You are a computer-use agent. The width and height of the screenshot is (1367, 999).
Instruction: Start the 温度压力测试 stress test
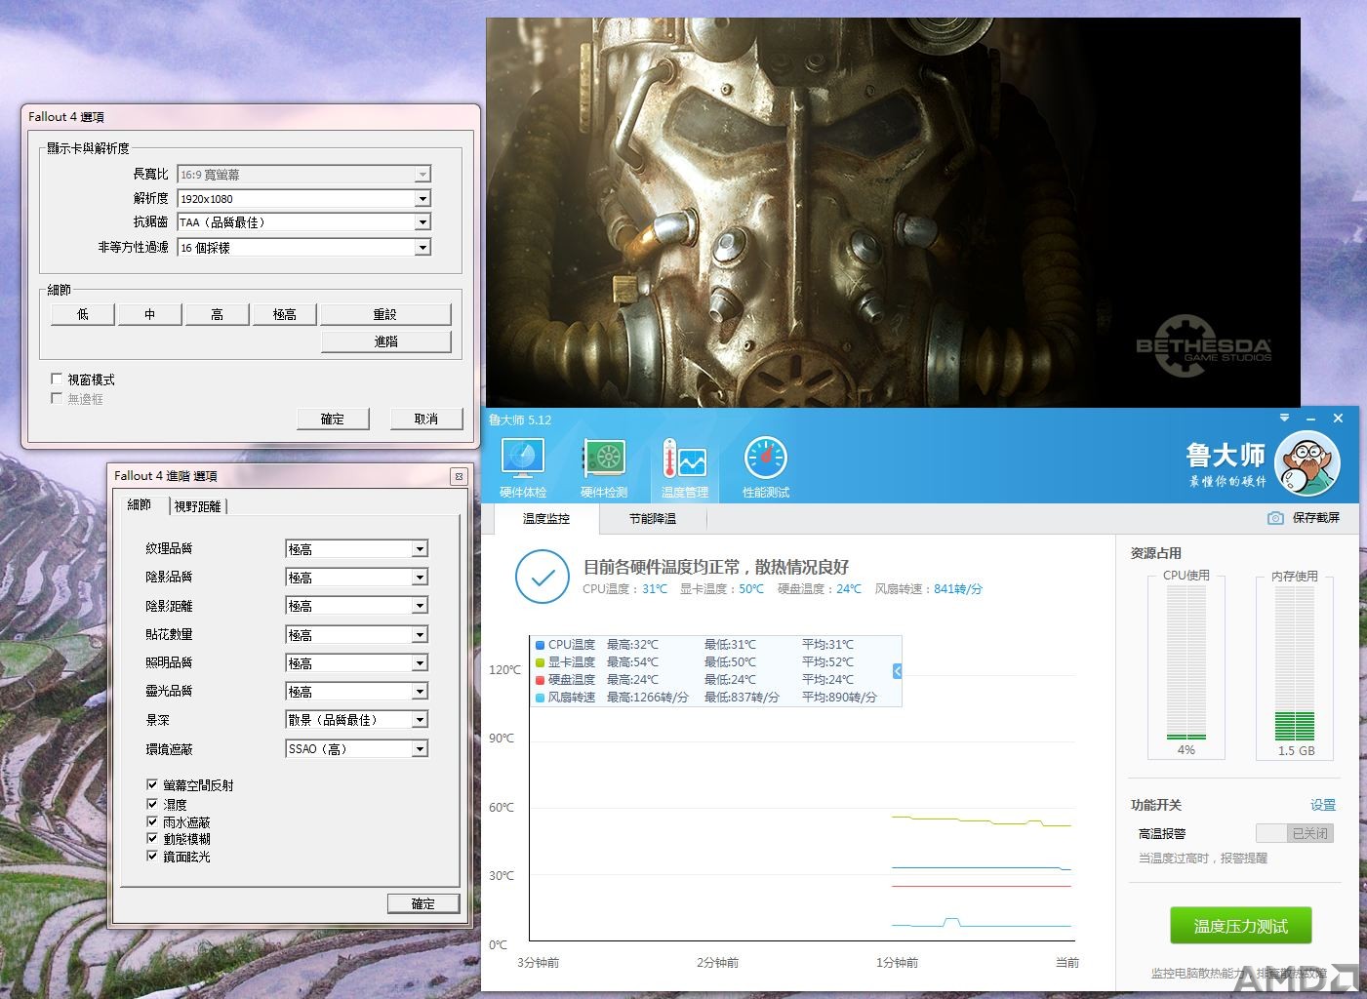pos(1241,926)
